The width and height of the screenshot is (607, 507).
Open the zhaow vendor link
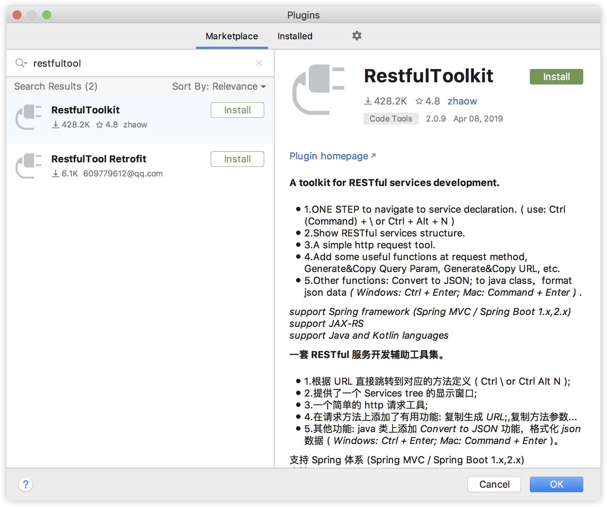[x=462, y=101]
